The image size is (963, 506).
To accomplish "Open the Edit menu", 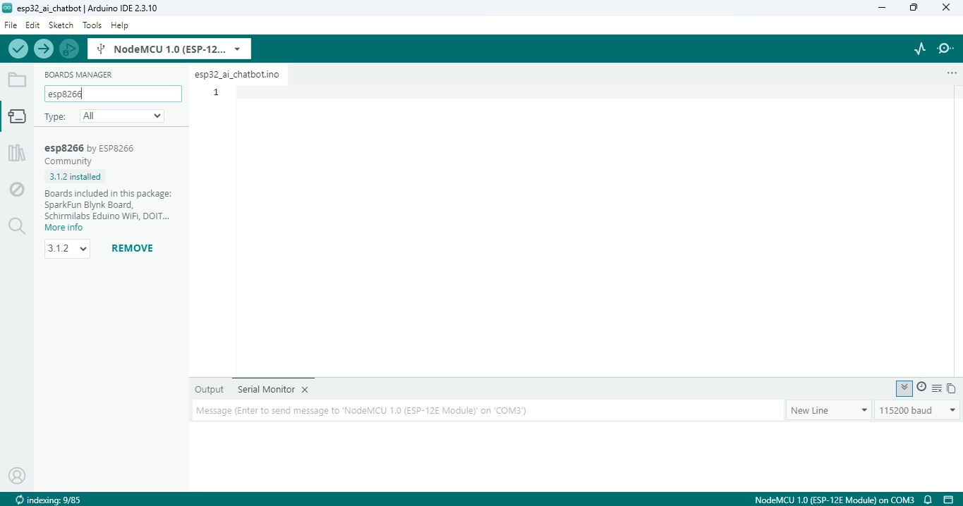I will (x=32, y=25).
